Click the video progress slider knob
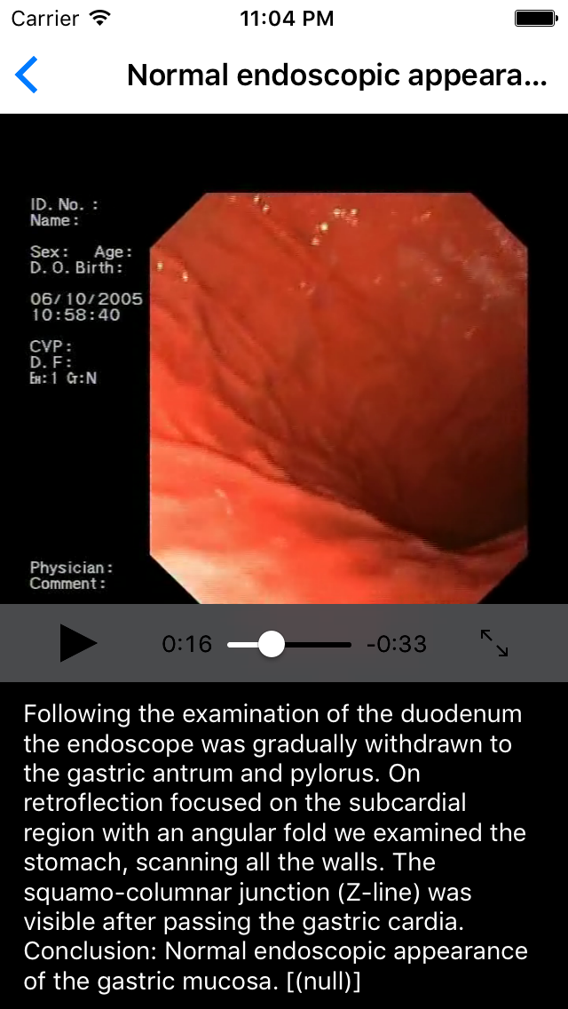 pos(272,644)
